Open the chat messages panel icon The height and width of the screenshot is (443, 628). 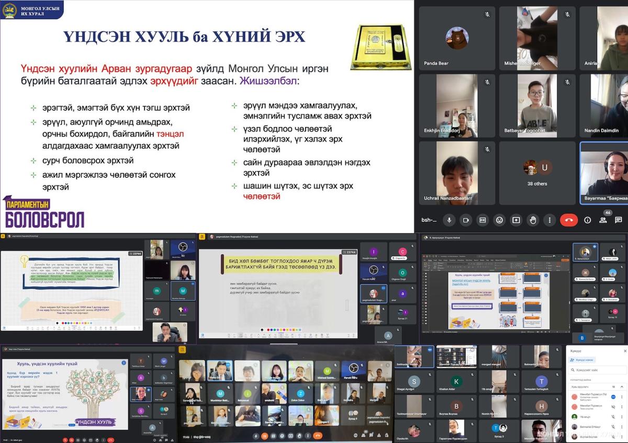[619, 220]
